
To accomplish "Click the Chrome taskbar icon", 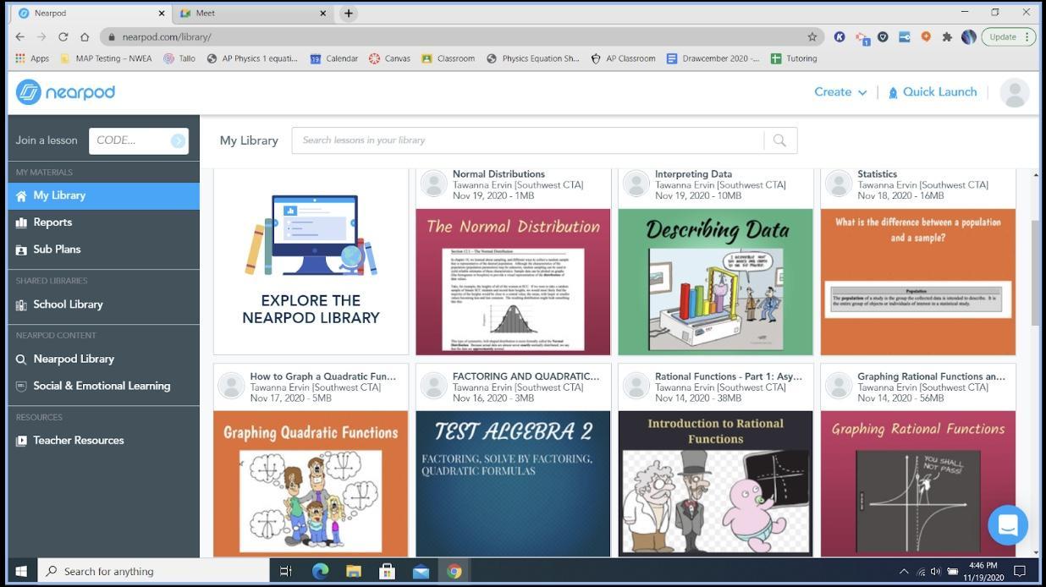I will [x=454, y=571].
